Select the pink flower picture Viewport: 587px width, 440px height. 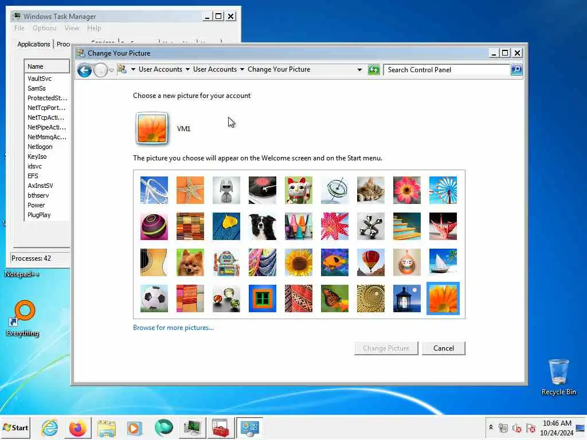[407, 190]
